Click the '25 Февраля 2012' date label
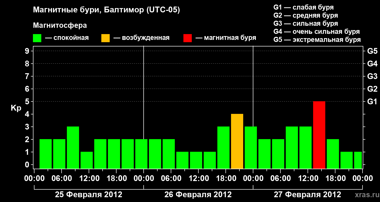This screenshot has width=380, height=202. 89,195
